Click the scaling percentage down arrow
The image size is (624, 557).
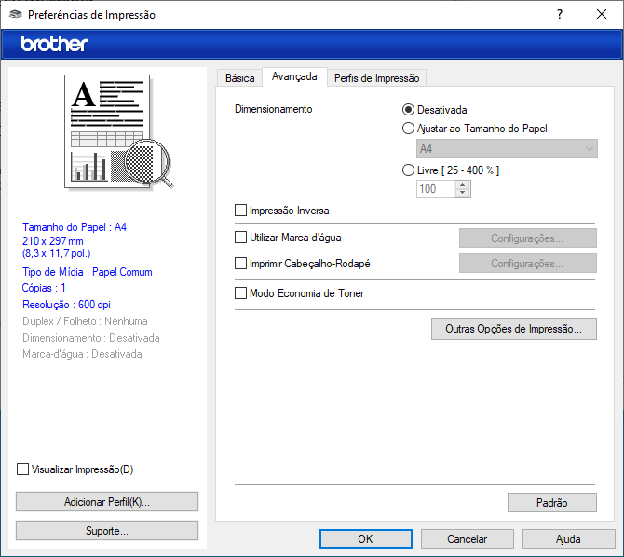tap(463, 193)
